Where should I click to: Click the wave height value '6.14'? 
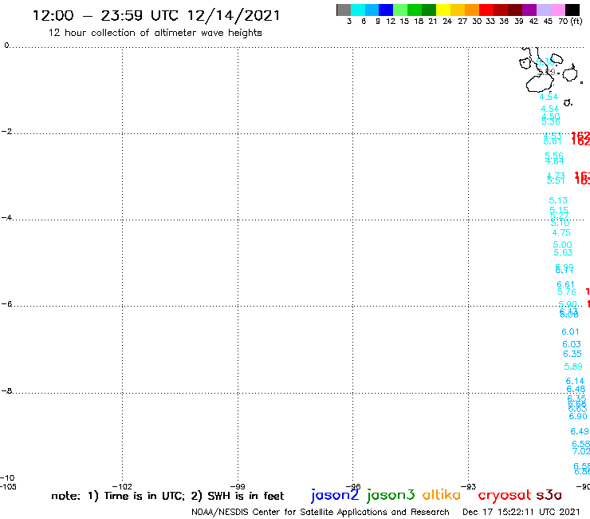tap(576, 381)
